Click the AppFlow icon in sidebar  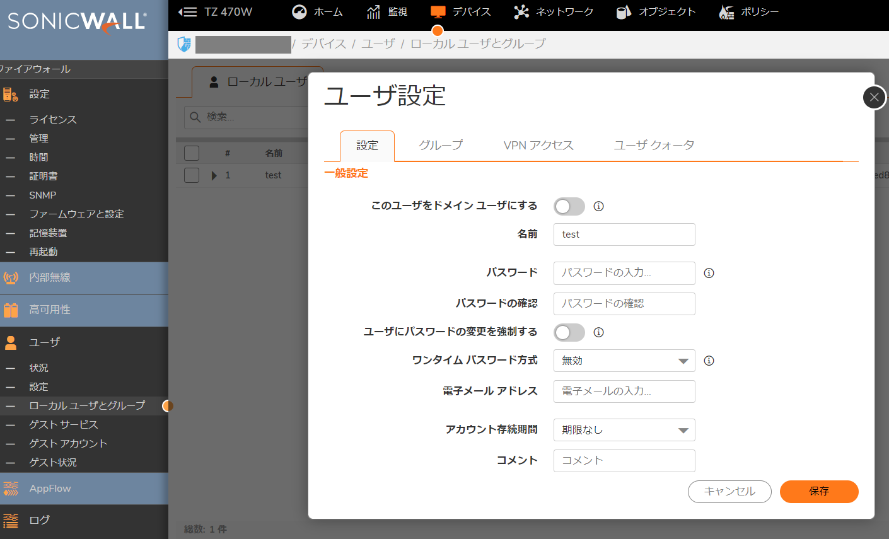click(11, 489)
